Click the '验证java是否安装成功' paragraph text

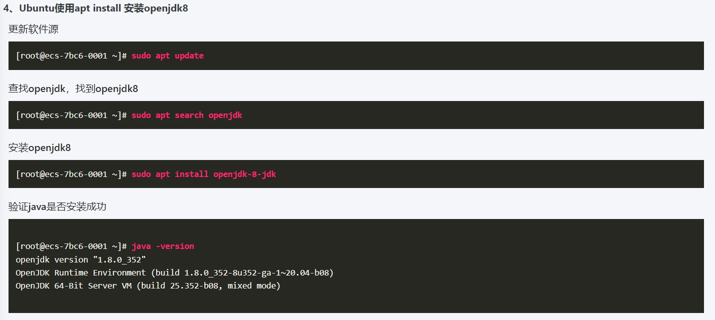tap(58, 206)
